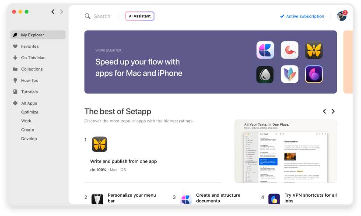The height and width of the screenshot is (216, 361).
Task: Open the Bartender tuxedo app icon
Action: click(x=97, y=198)
